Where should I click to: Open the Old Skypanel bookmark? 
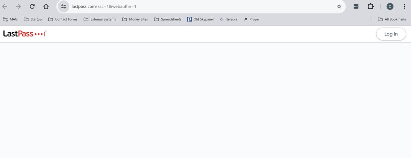coord(200,19)
